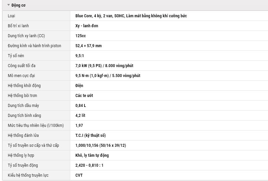268x181 pixels.
Task: Select the Dung tích dầu máy label
Action: [23, 106]
